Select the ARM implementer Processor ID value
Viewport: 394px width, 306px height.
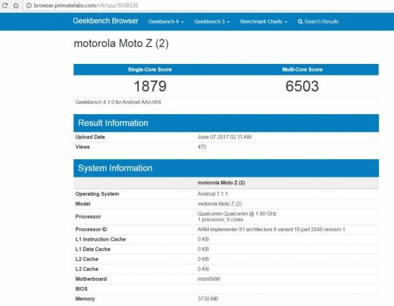pos(271,229)
